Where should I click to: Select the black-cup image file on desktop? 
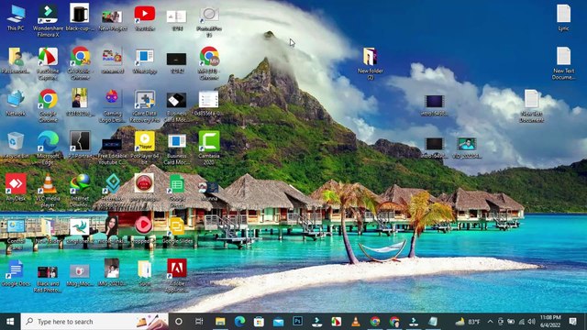coord(80,18)
